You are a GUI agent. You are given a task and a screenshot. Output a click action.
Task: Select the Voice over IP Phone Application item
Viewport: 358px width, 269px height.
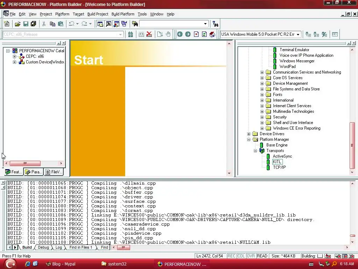(306, 55)
